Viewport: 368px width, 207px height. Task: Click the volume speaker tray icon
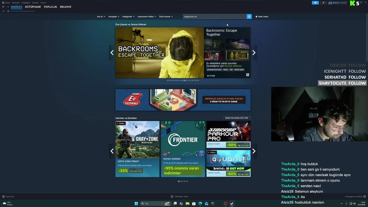pyautogui.click(x=354, y=204)
